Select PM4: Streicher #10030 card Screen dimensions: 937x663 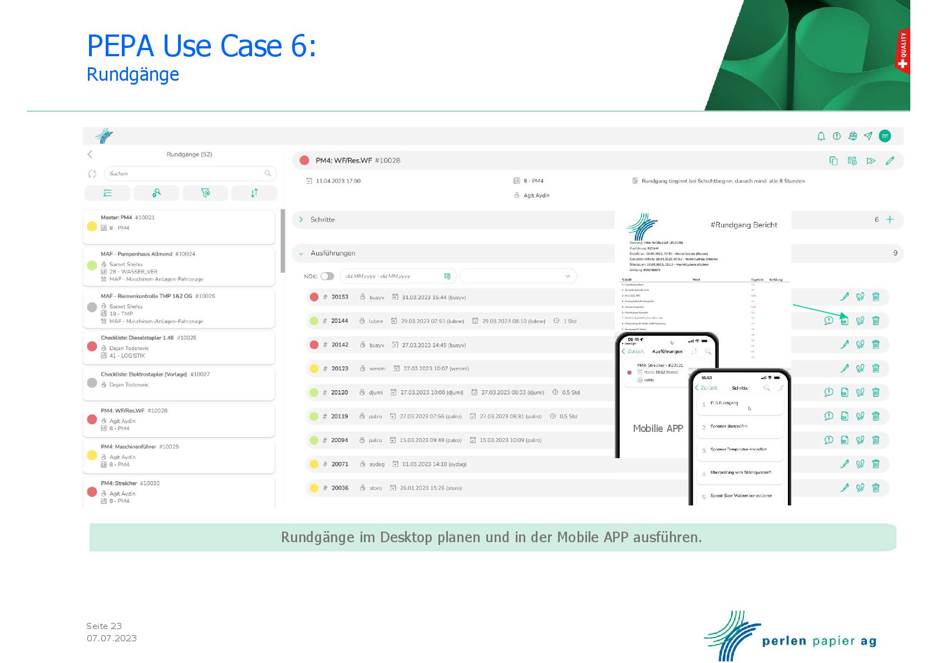tap(179, 492)
